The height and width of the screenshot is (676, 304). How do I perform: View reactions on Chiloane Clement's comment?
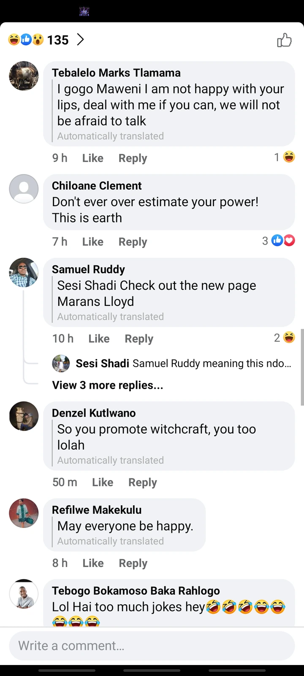point(279,241)
